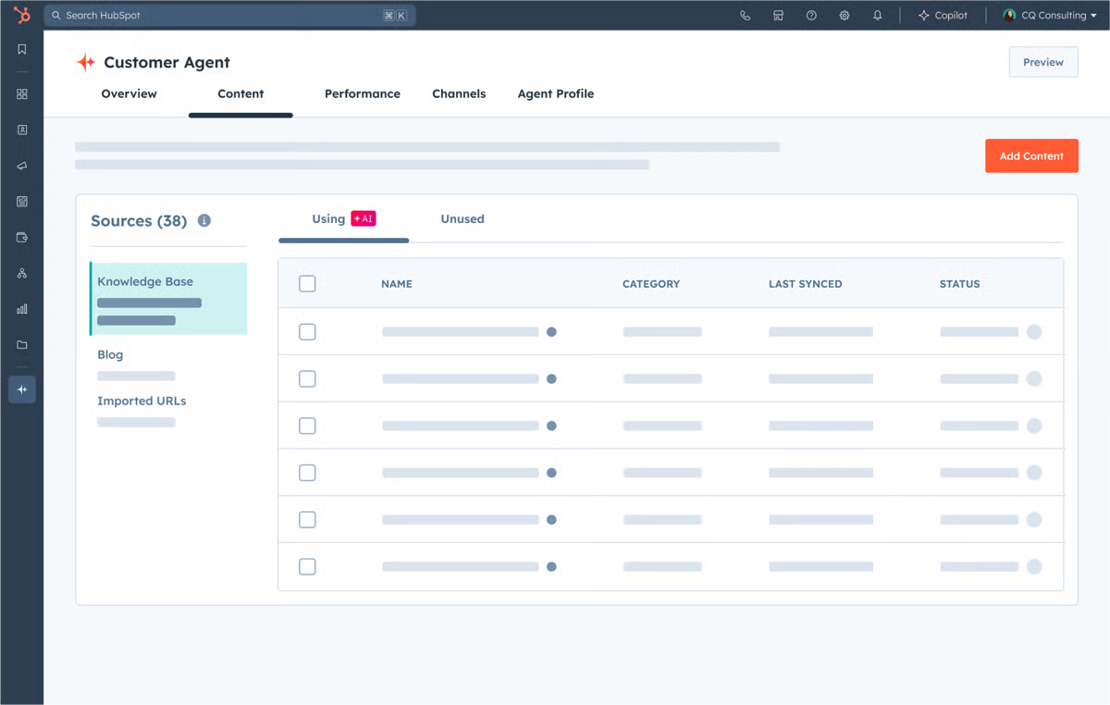Open the Marketing megaphone sidebar icon
This screenshot has width=1110, height=705.
[x=21, y=166]
